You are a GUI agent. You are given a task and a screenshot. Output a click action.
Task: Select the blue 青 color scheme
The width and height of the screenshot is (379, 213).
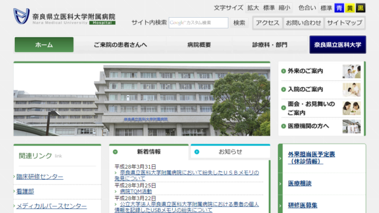(339, 8)
